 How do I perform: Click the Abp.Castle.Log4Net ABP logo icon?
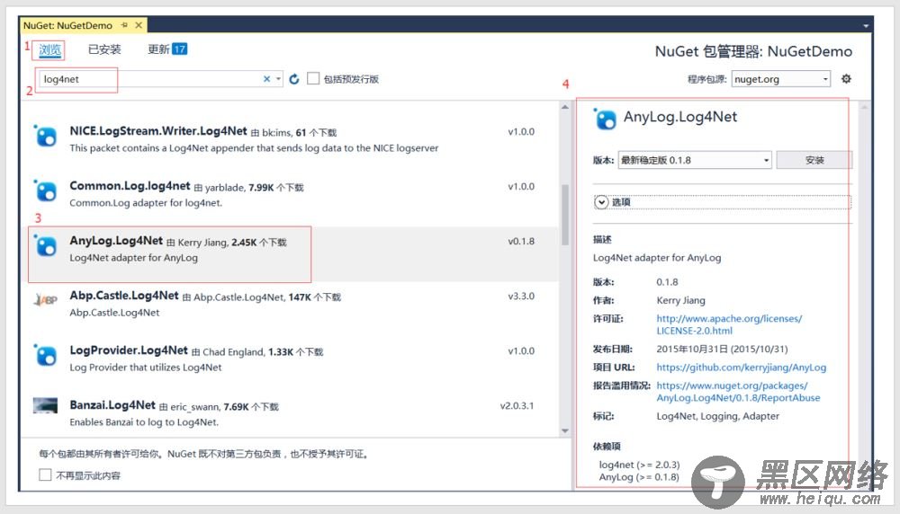(45, 300)
